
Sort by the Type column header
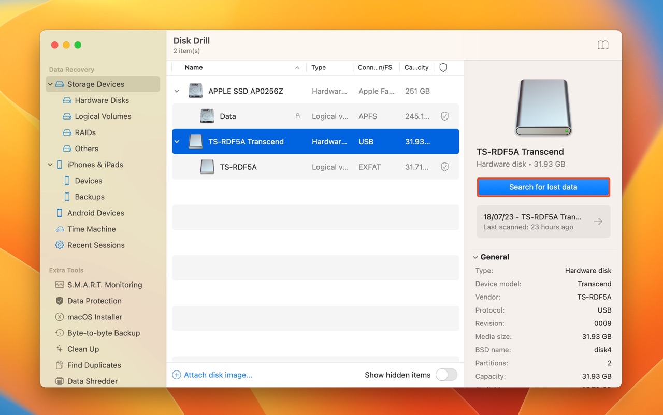(330, 67)
